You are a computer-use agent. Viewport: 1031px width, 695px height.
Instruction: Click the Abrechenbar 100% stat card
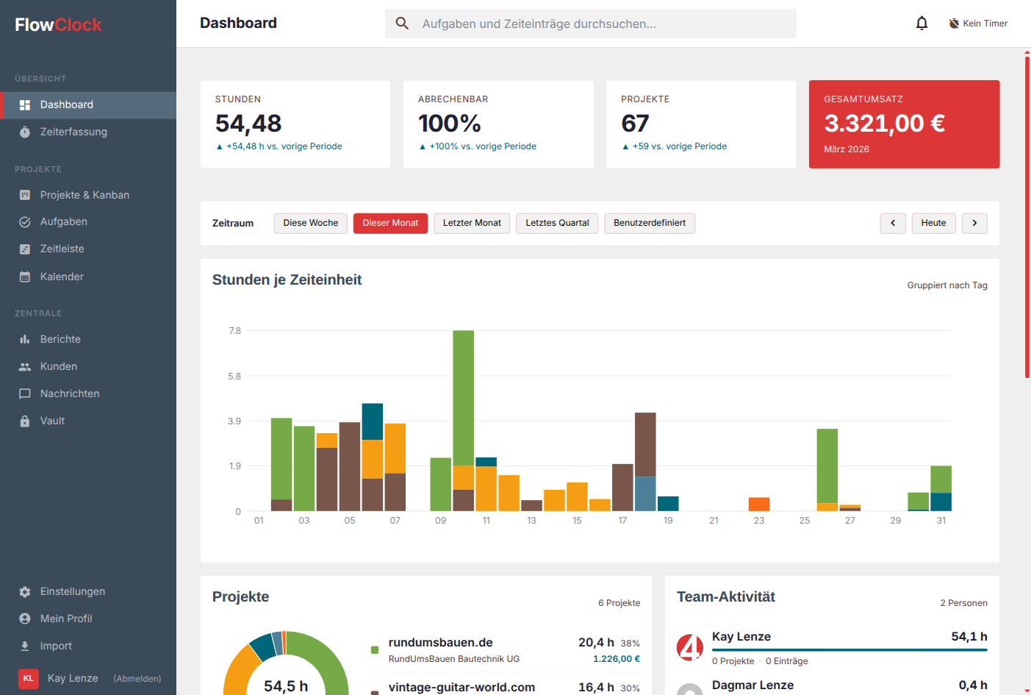498,124
